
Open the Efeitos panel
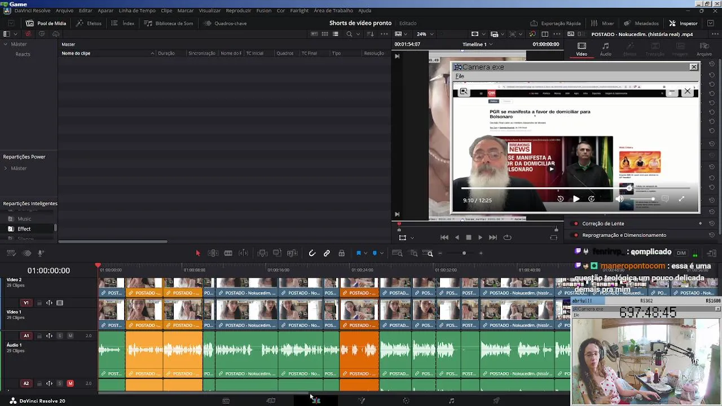click(x=89, y=23)
